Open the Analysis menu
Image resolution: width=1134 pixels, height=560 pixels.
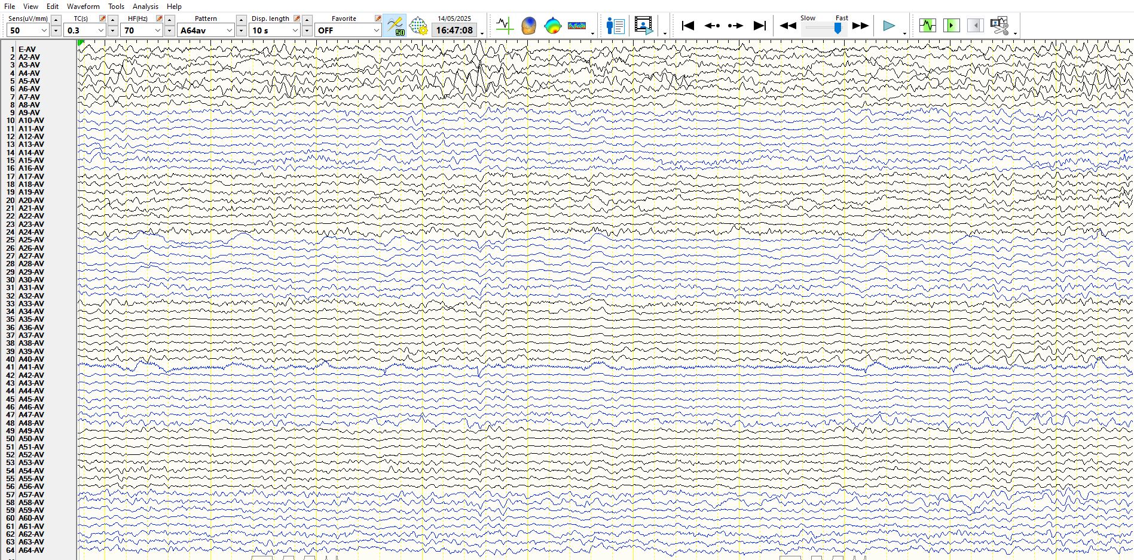tap(145, 7)
